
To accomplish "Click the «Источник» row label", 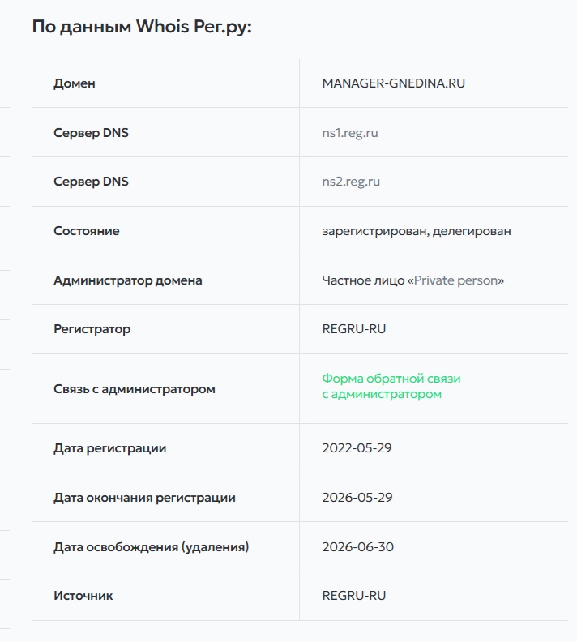I will (83, 596).
